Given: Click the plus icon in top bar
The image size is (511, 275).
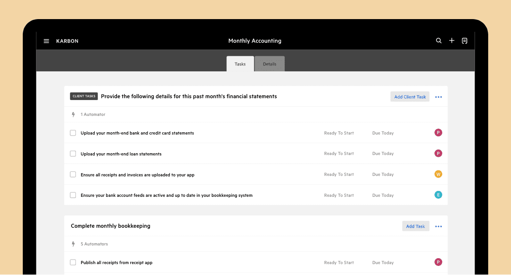Looking at the screenshot, I should [x=452, y=40].
